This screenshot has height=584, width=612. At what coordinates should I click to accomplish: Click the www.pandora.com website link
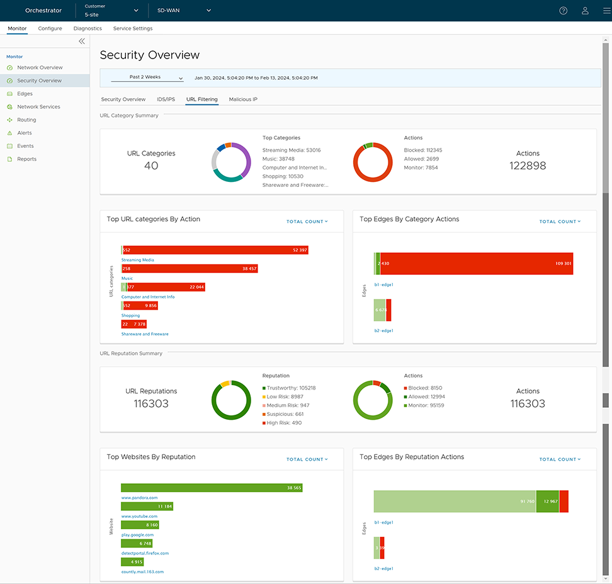(x=139, y=497)
